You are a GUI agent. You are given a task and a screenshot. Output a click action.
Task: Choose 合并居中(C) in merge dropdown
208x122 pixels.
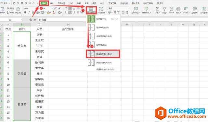point(103,19)
